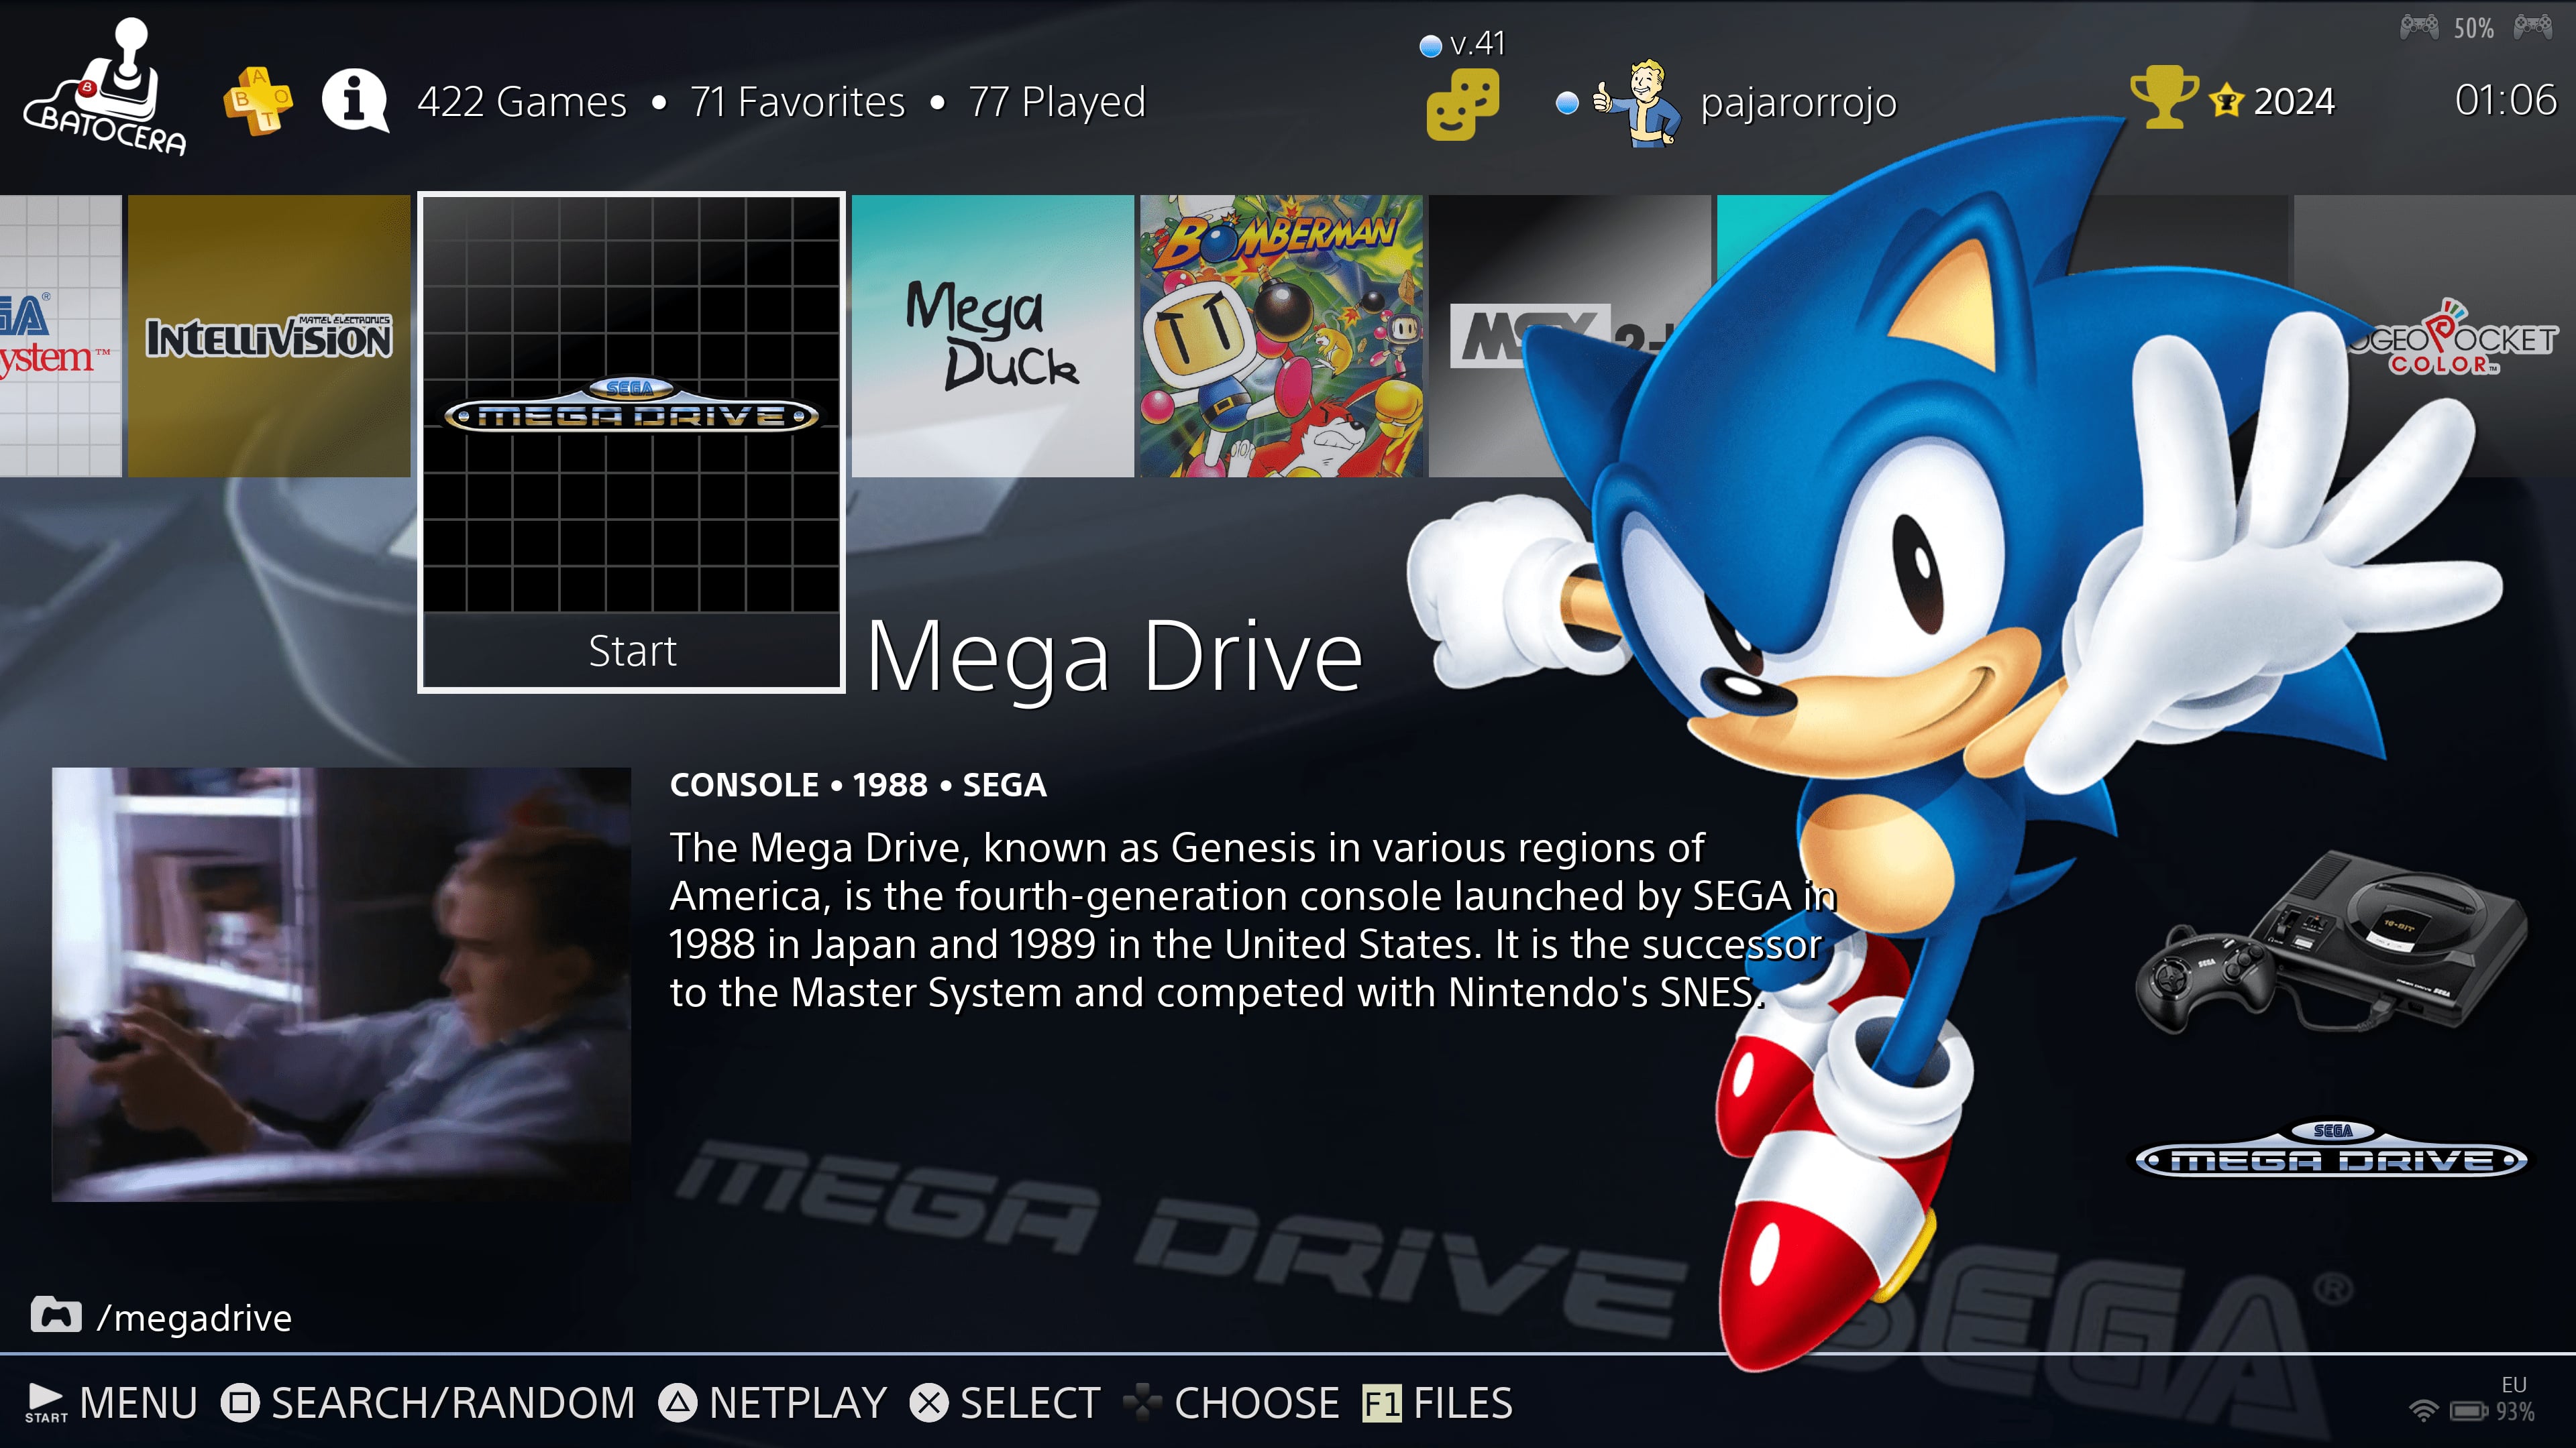
Task: Click the gold plus subscription icon
Action: pos(258,101)
